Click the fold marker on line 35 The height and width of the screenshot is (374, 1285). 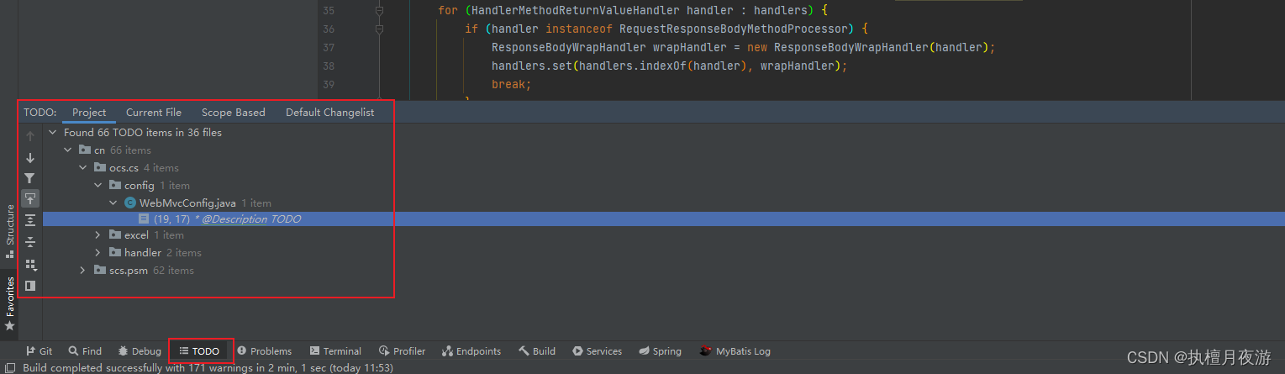pos(380,11)
